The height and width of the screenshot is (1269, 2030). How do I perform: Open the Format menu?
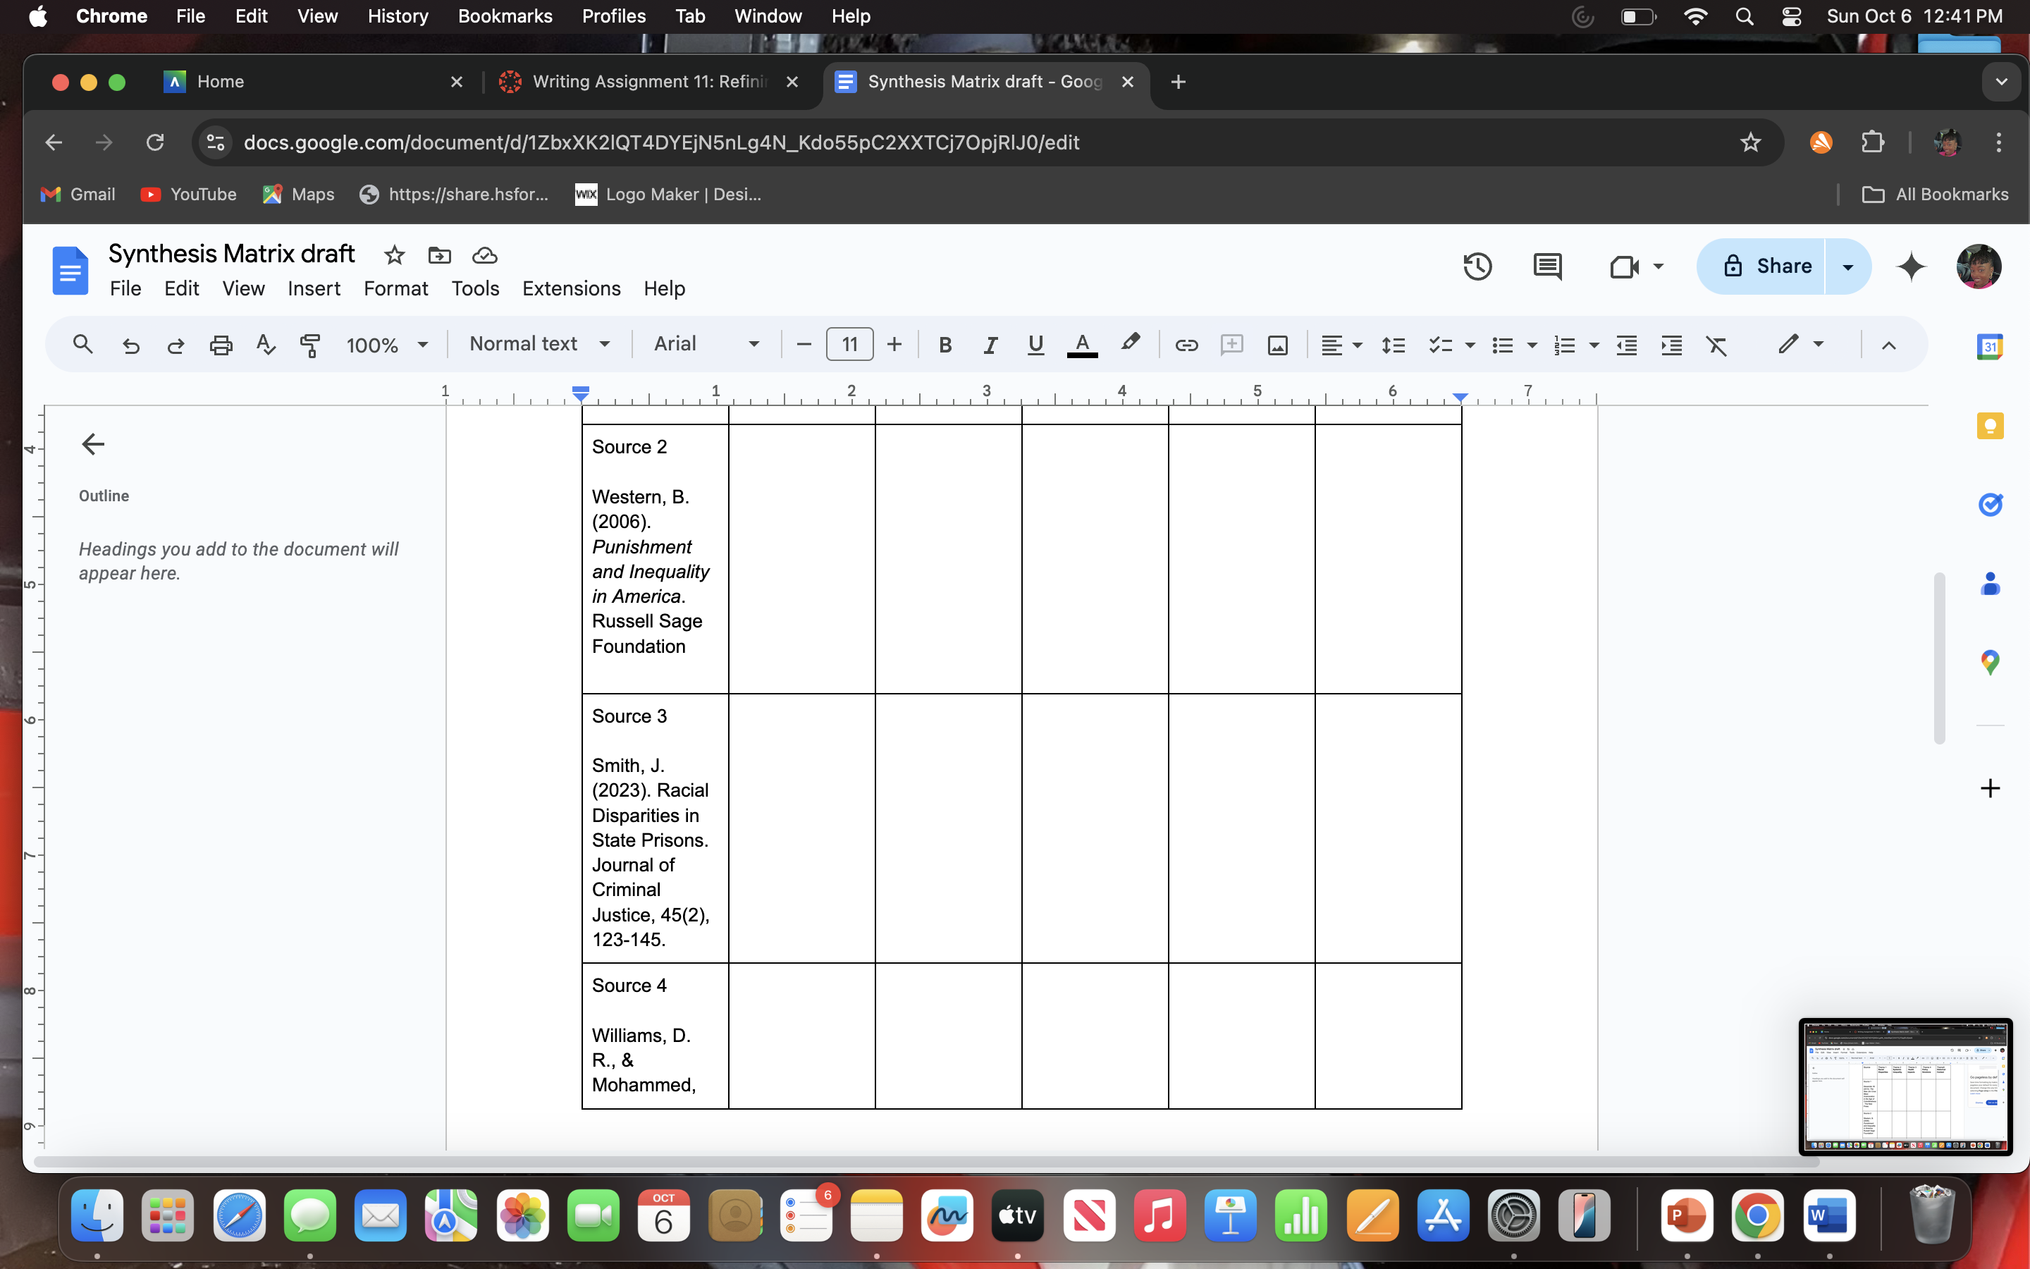click(395, 288)
